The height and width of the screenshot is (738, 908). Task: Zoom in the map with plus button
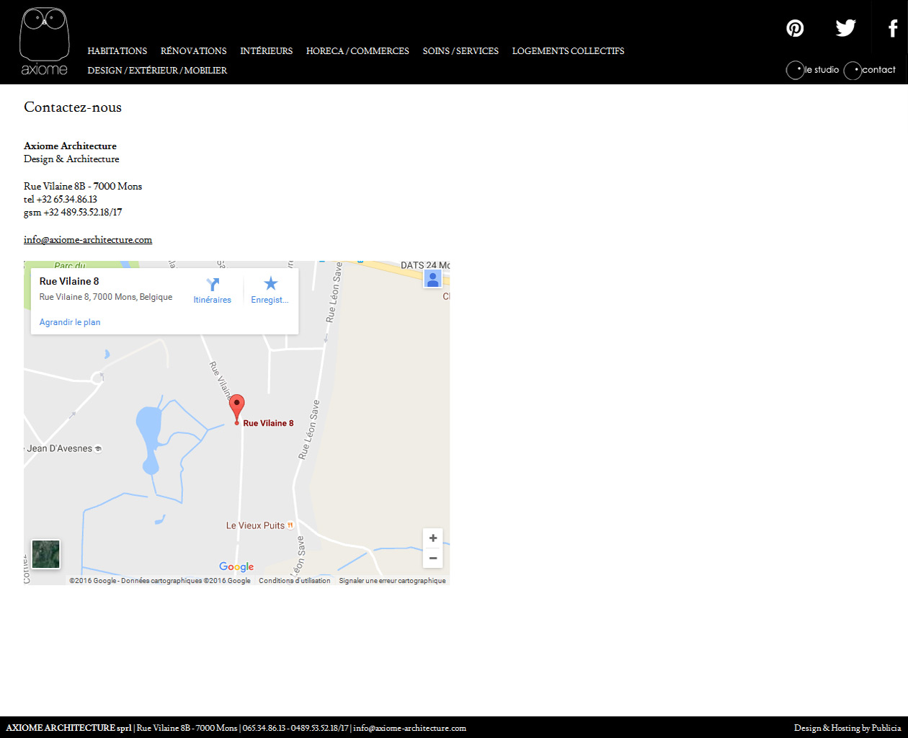[x=433, y=538]
